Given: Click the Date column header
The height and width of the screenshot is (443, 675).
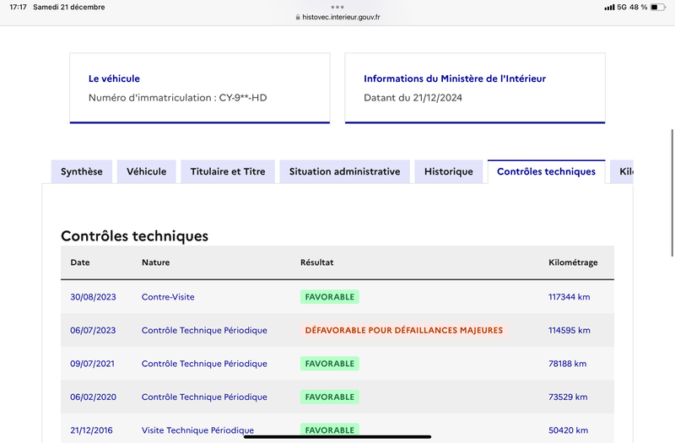Looking at the screenshot, I should [x=80, y=262].
